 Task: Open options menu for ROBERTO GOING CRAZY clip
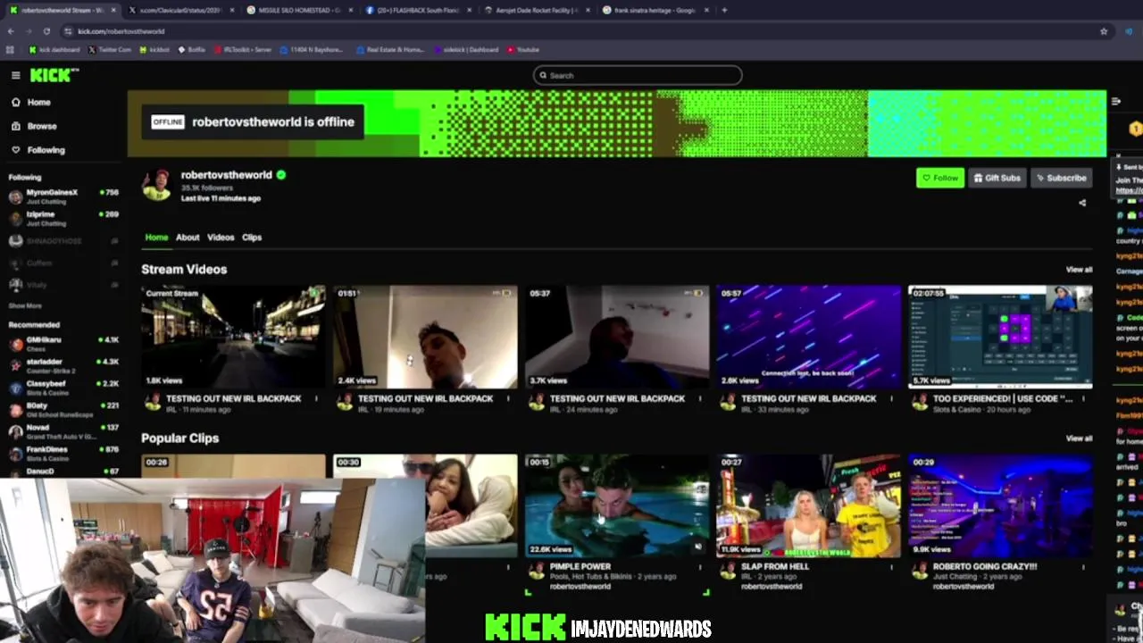[1083, 567]
